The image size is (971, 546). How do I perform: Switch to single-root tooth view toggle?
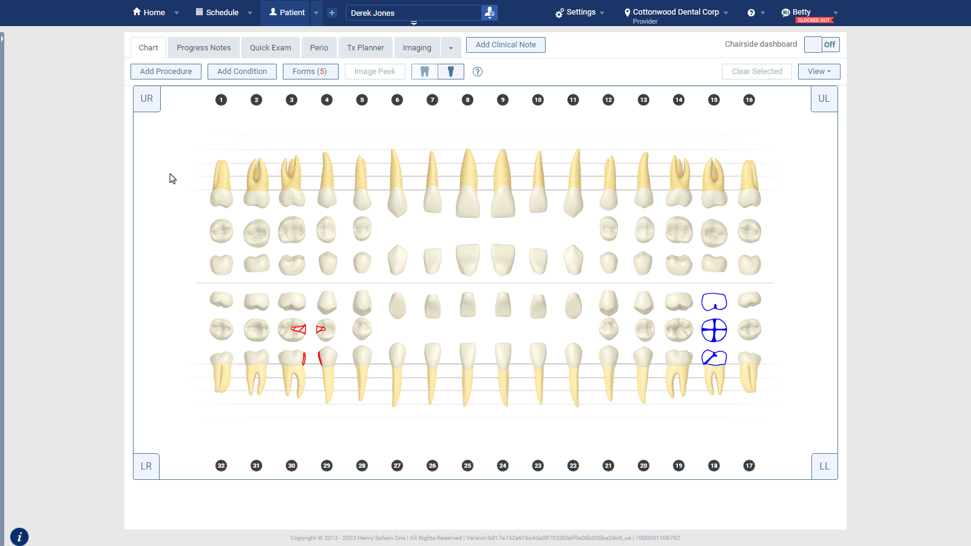click(451, 72)
